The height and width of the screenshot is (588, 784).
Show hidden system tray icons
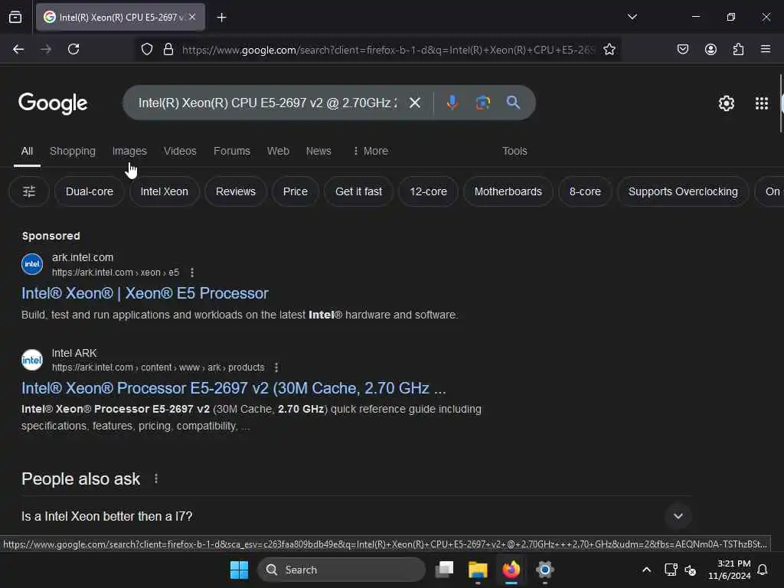pyautogui.click(x=646, y=570)
